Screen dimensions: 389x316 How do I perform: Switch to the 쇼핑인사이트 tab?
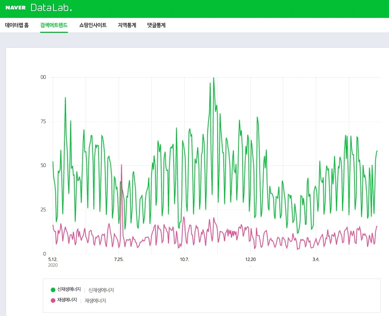click(x=93, y=25)
